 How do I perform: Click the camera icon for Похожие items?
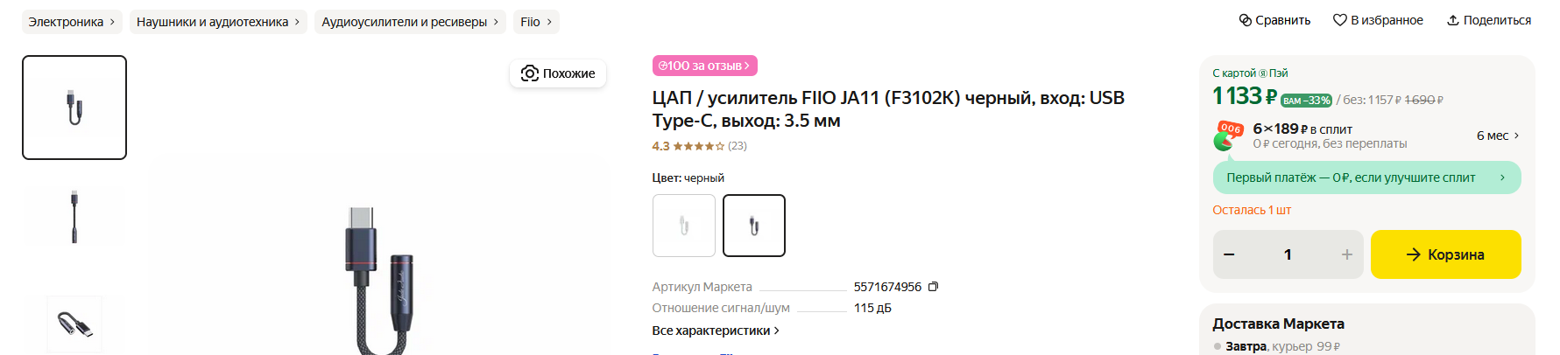click(529, 73)
